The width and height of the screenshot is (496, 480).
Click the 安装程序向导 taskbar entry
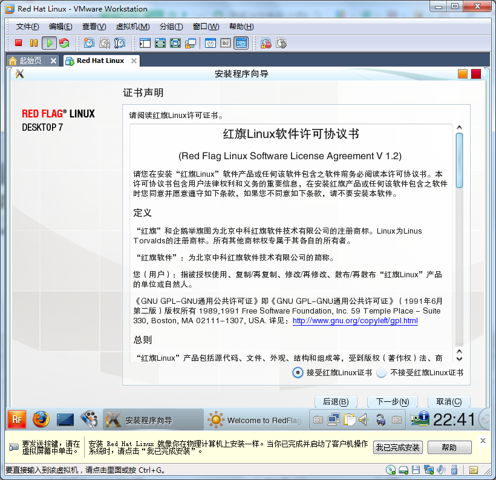pos(153,419)
